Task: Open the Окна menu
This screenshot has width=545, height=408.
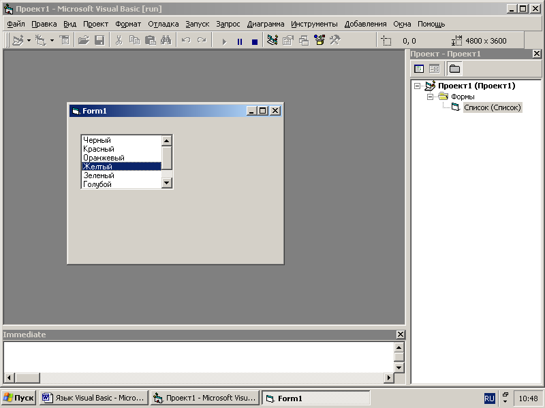Action: click(x=402, y=24)
